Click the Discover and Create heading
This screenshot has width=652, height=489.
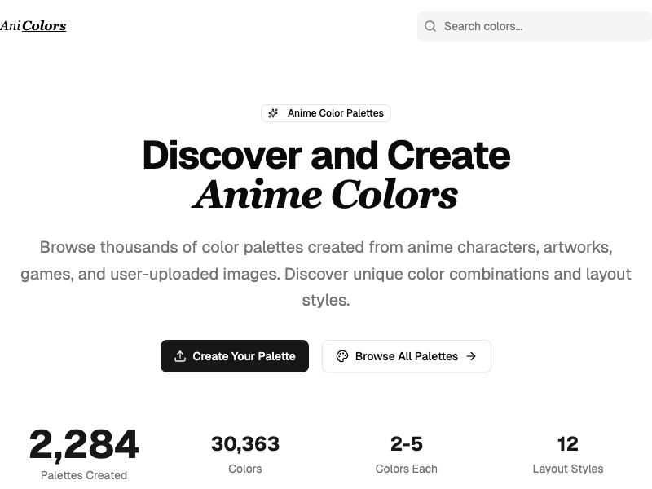pos(326,155)
